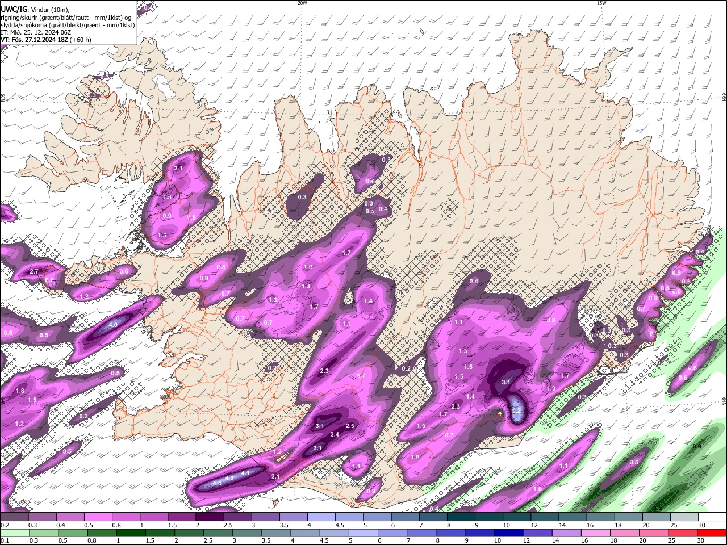This screenshot has width=727, height=545.
Task: Select the white upper legend swatch after 30
Action: click(x=712, y=517)
